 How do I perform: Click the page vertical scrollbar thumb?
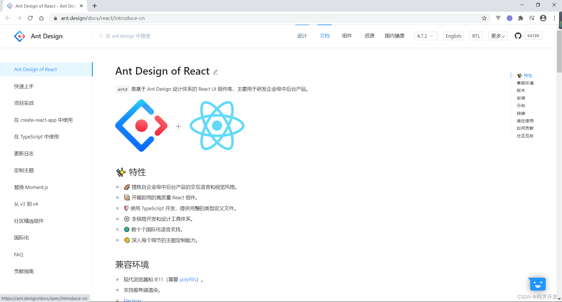pos(559,51)
